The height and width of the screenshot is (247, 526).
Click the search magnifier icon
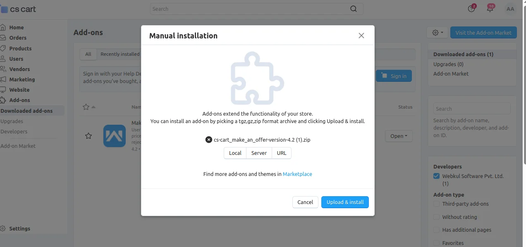(x=353, y=9)
